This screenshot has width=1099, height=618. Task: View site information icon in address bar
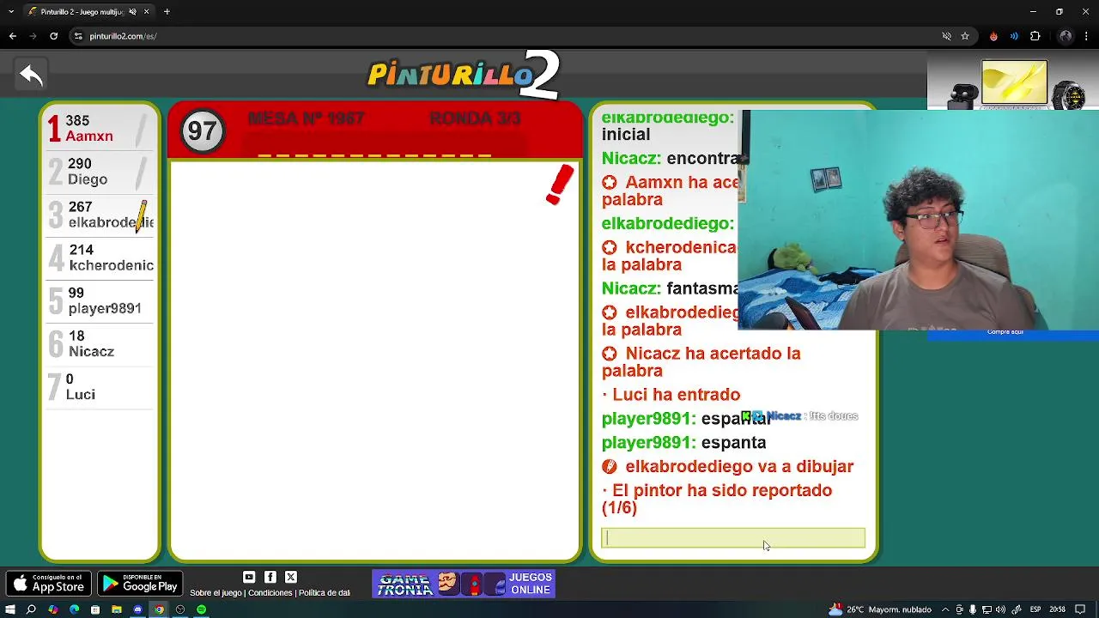pos(78,36)
